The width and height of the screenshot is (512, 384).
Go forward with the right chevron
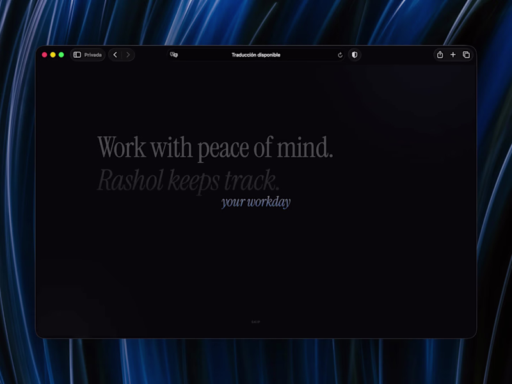(128, 54)
